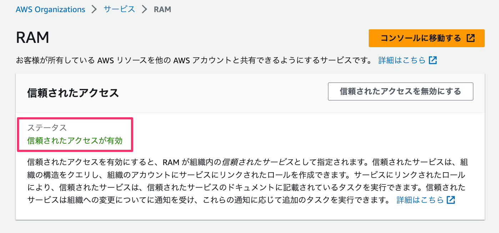Viewport: 499px width, 233px height.
Task: Click the large RAM page heading
Action: (x=32, y=38)
